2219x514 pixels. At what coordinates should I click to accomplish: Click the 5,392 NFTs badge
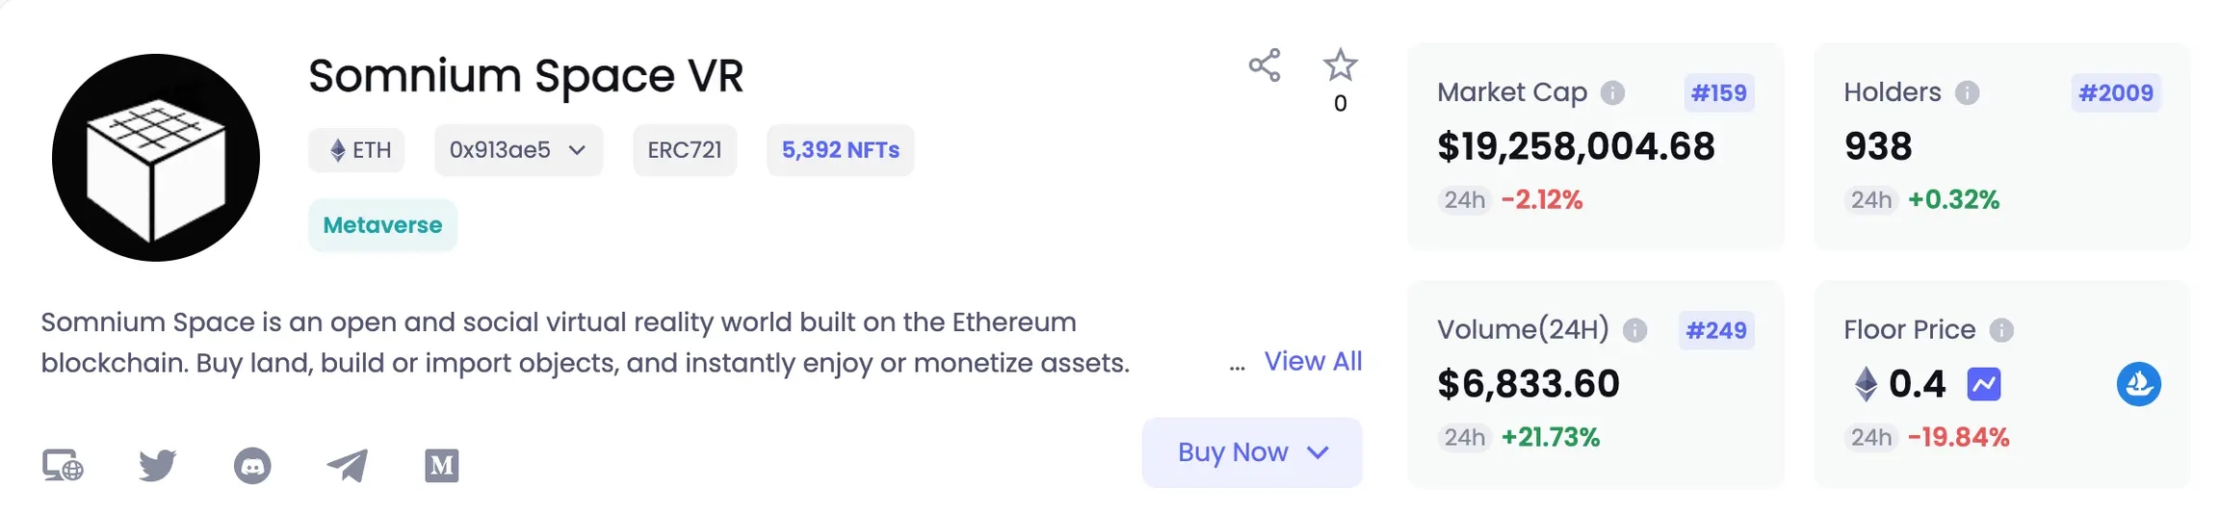(840, 150)
